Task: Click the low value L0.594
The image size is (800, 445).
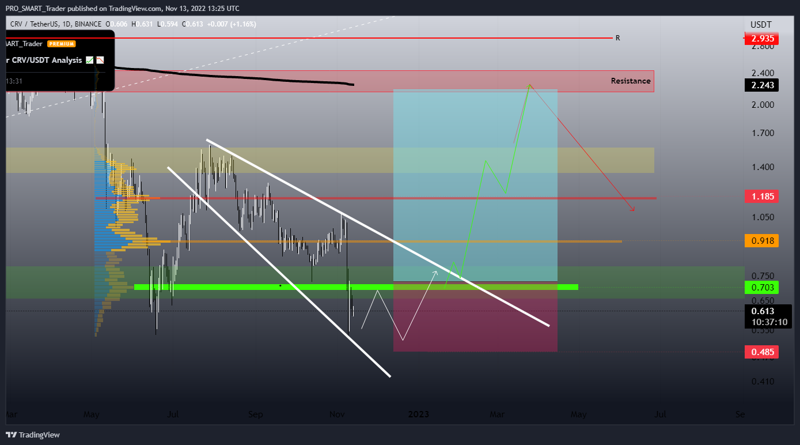Action: pyautogui.click(x=167, y=24)
